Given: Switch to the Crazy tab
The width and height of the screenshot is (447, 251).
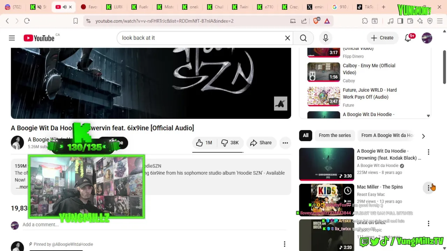Looking at the screenshot, I should pos(290,7).
